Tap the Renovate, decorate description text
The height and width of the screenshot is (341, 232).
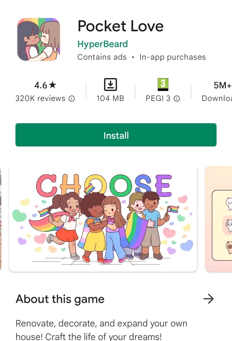click(x=101, y=330)
